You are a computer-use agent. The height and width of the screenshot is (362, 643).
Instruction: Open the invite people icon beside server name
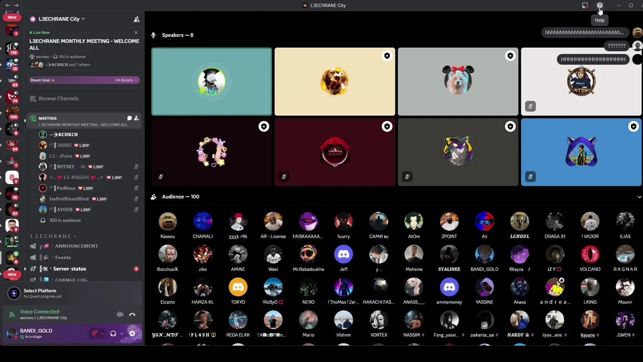(x=136, y=19)
